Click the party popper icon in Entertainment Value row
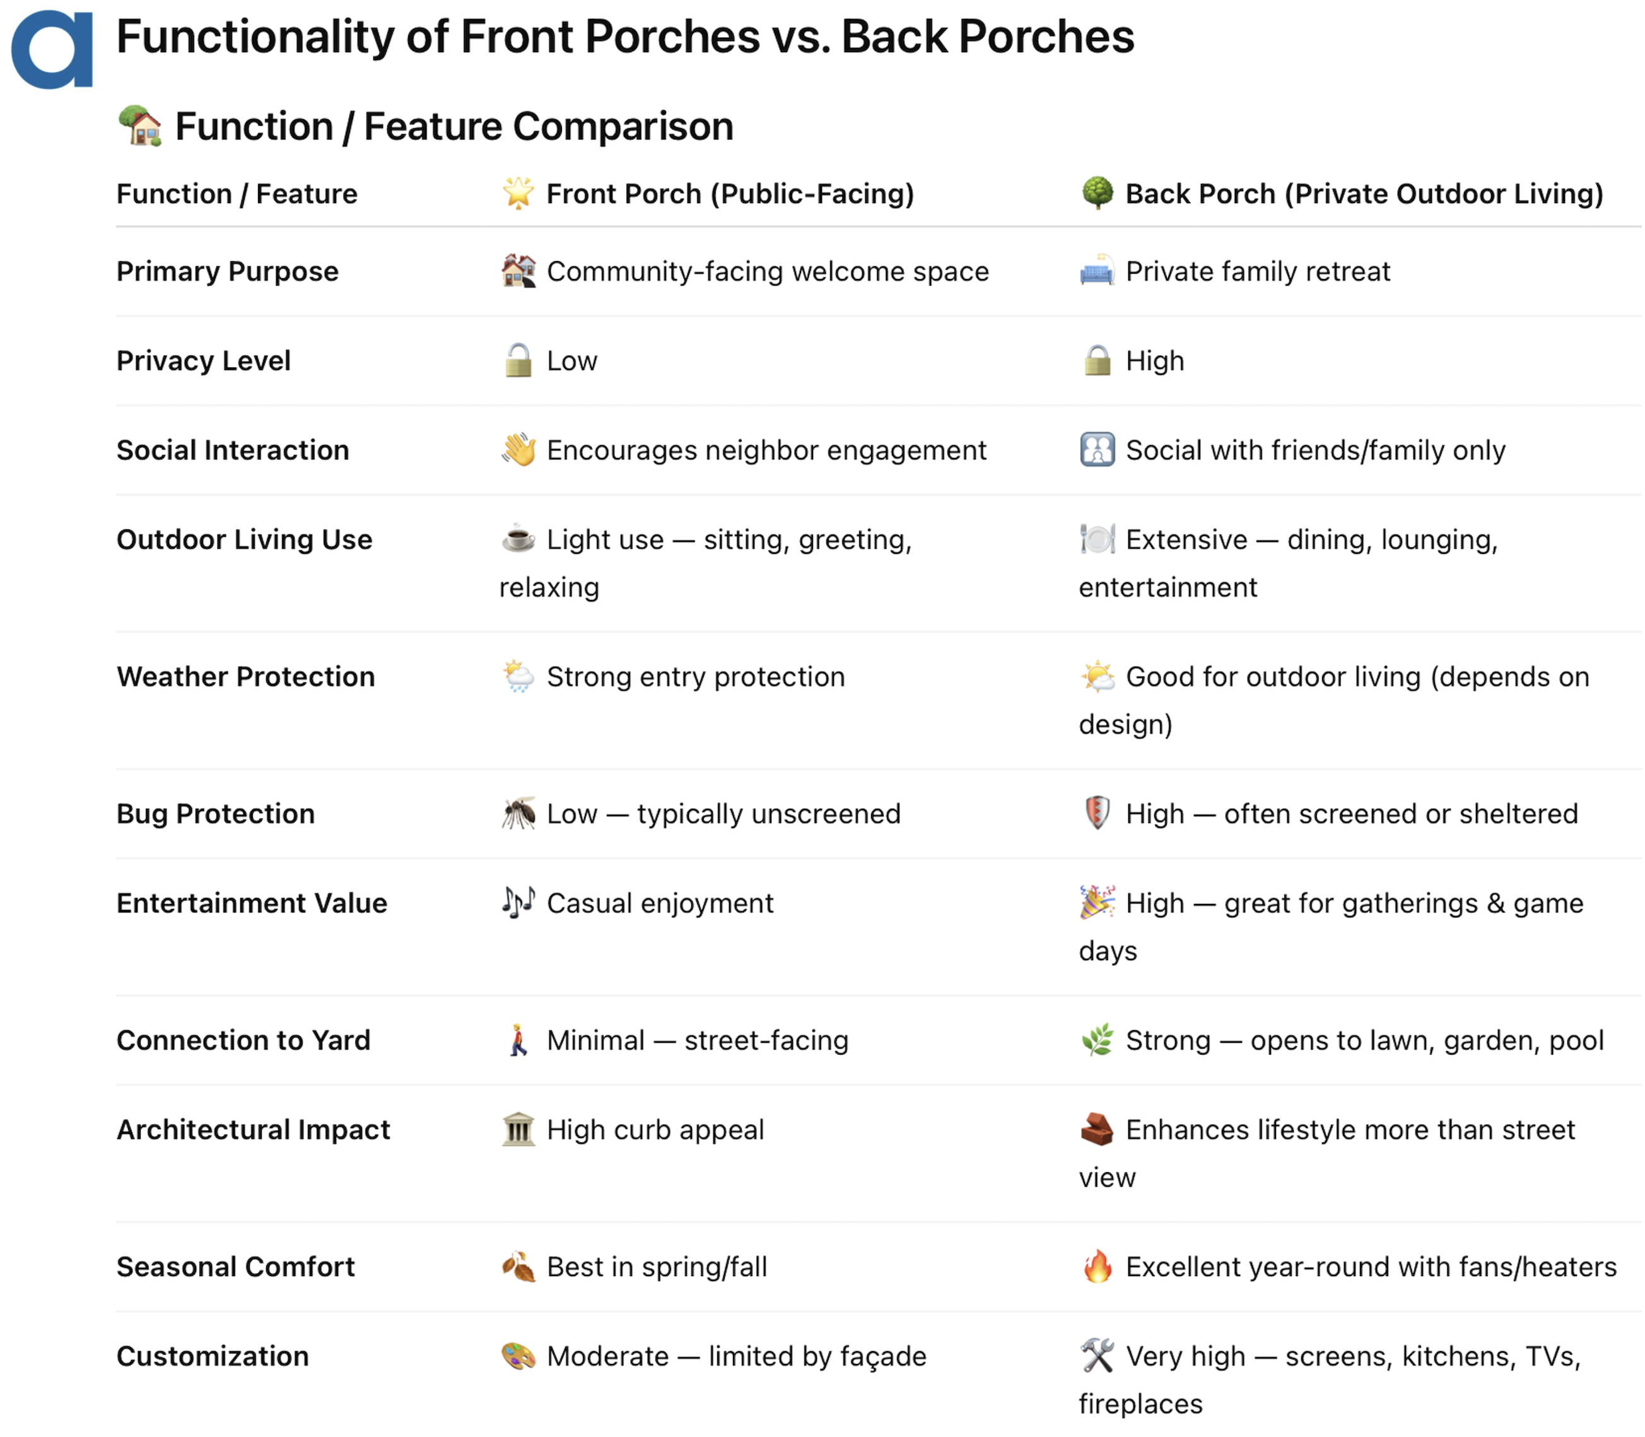1645x1437 pixels. coord(1098,902)
